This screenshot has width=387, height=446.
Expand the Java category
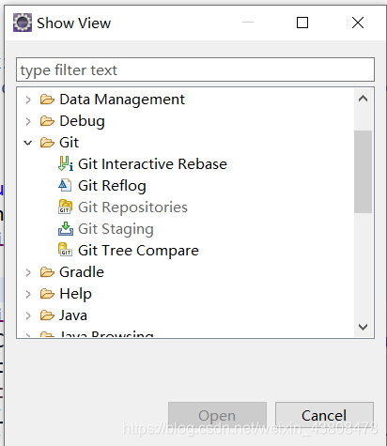(x=28, y=315)
